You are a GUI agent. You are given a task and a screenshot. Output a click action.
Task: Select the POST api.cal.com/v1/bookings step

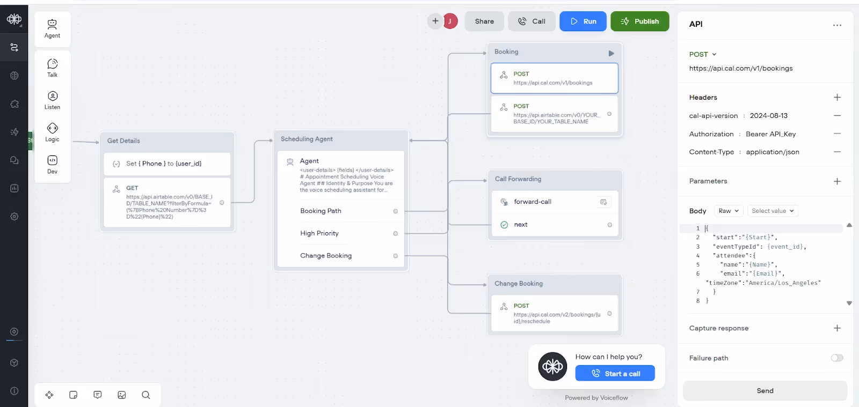click(555, 78)
